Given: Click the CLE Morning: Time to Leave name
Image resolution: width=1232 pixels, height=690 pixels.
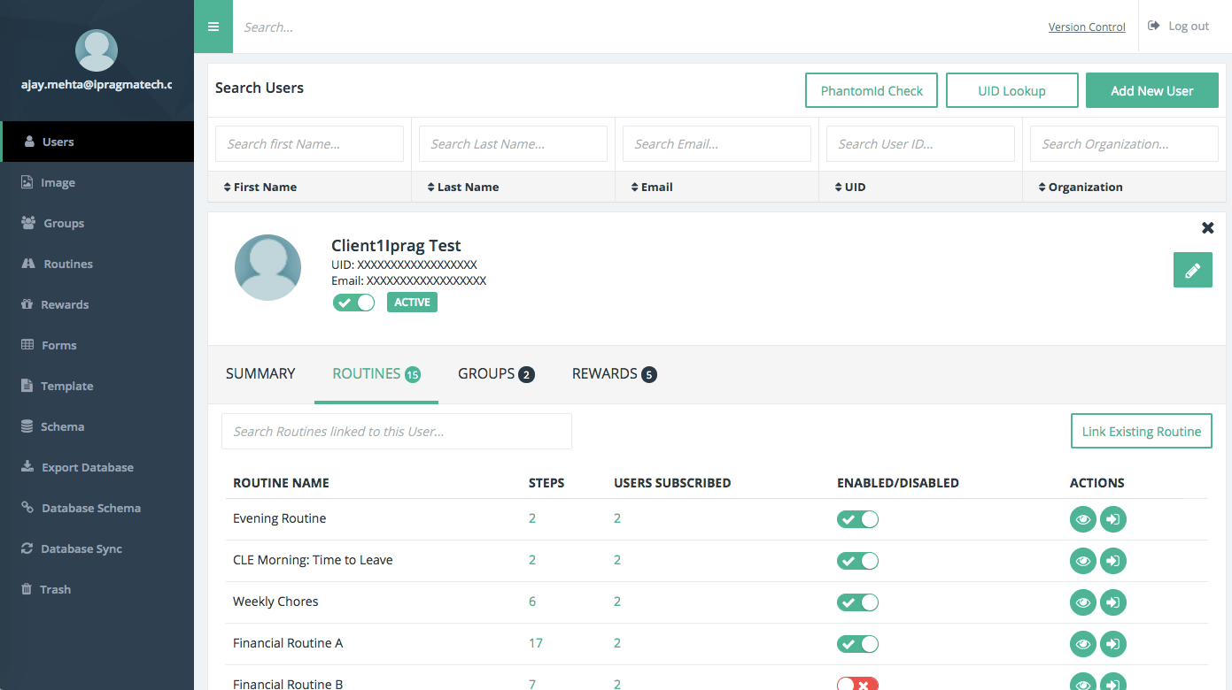Looking at the screenshot, I should coord(313,560).
